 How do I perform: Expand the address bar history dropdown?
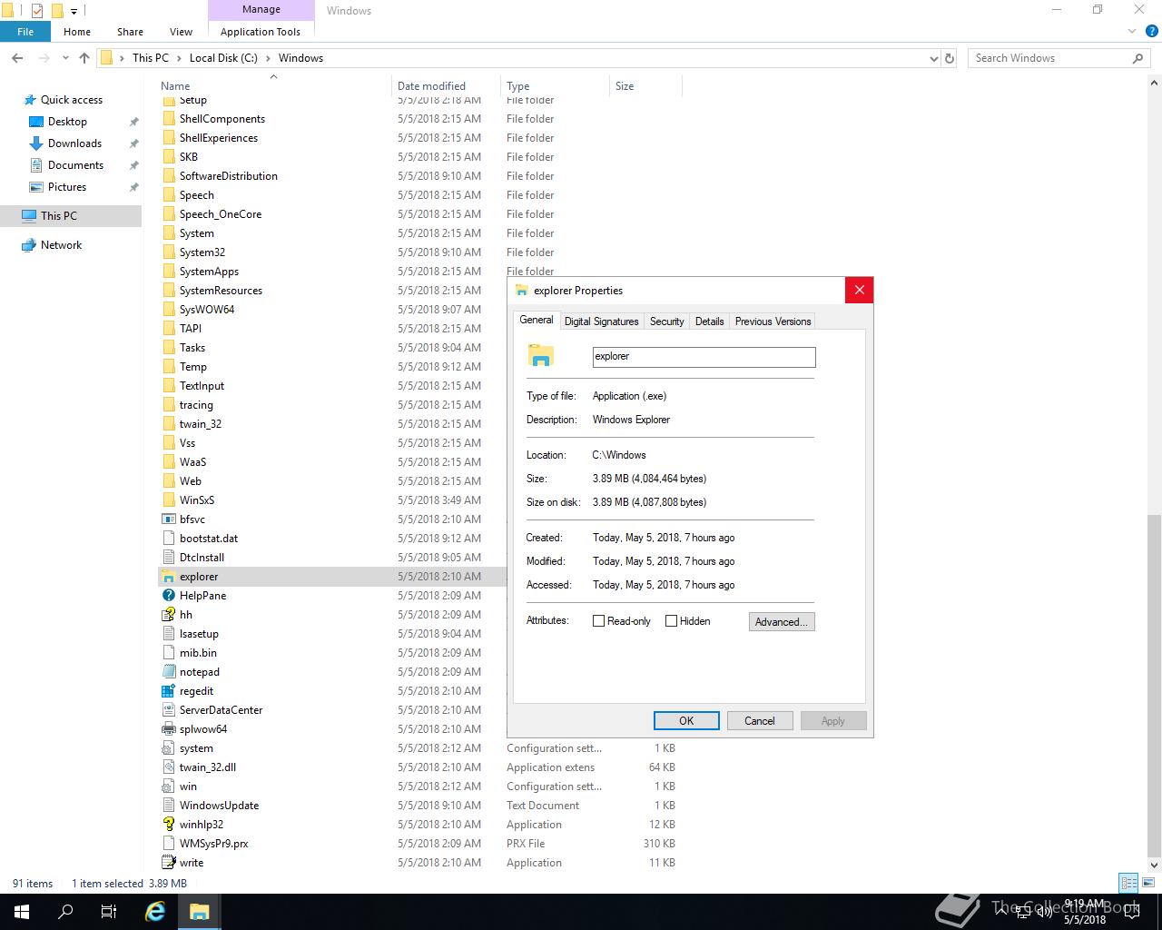point(934,58)
